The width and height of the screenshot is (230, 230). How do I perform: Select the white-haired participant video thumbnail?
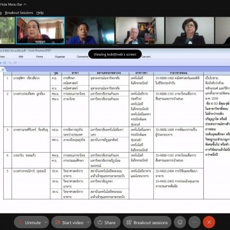[140, 31]
